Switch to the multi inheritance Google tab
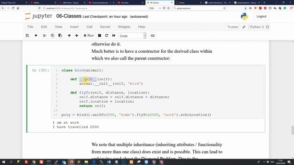The width and height of the screenshot is (294, 165). coord(218,3)
